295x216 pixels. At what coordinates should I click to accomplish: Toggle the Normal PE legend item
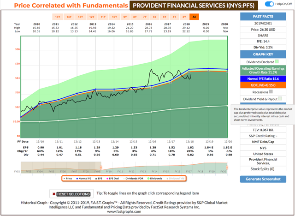pyautogui.click(x=84, y=178)
